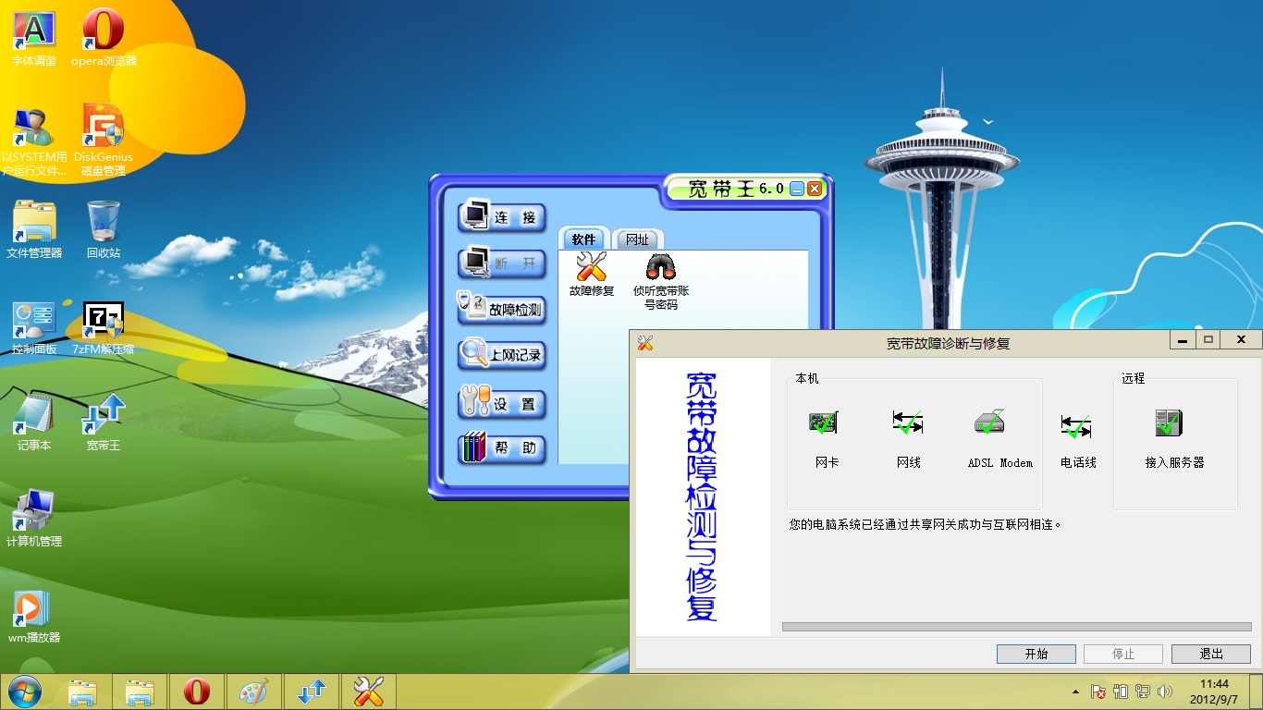Open 帮助 in 宽带王 sidebar

[x=502, y=449]
